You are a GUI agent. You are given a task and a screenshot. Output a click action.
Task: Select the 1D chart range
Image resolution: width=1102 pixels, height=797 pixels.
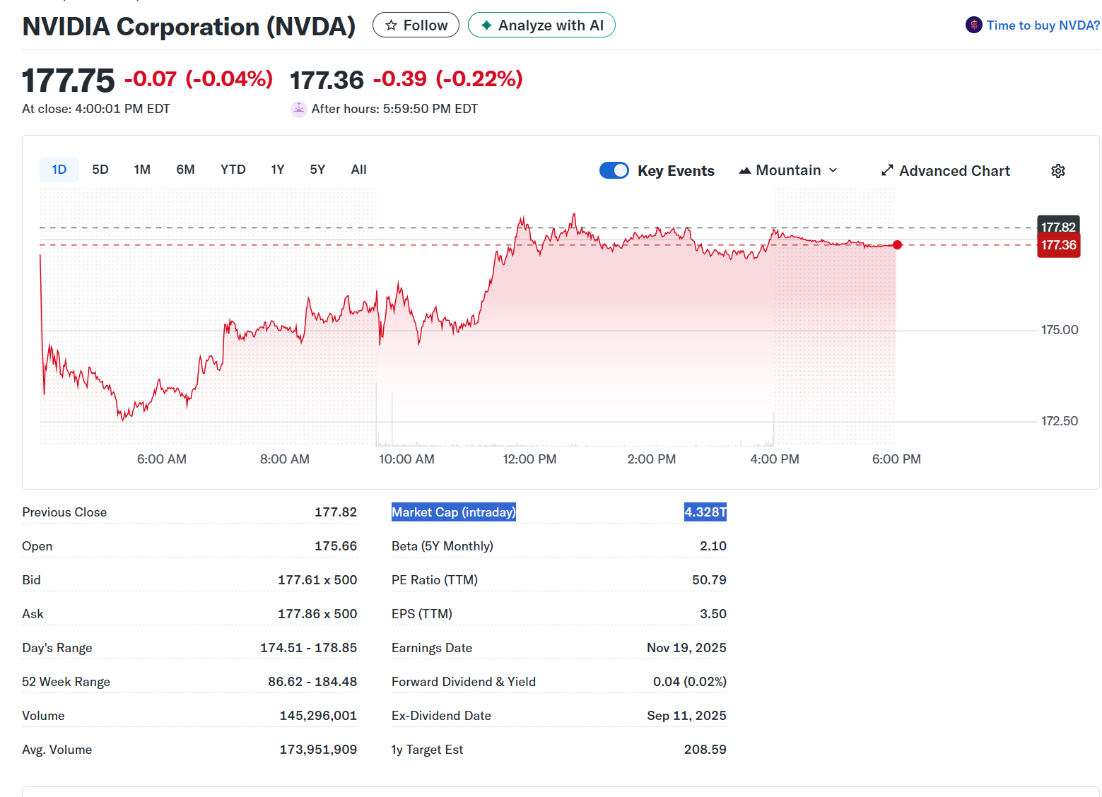(59, 170)
